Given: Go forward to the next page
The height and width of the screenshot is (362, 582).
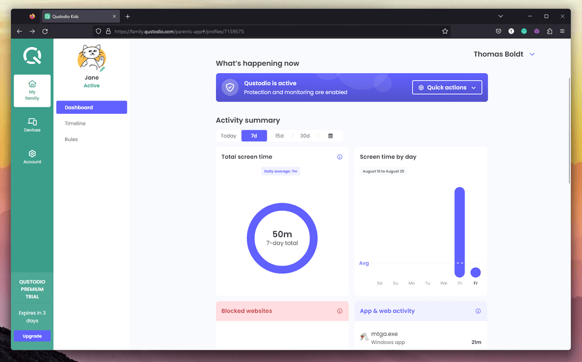Looking at the screenshot, I should tap(32, 31).
